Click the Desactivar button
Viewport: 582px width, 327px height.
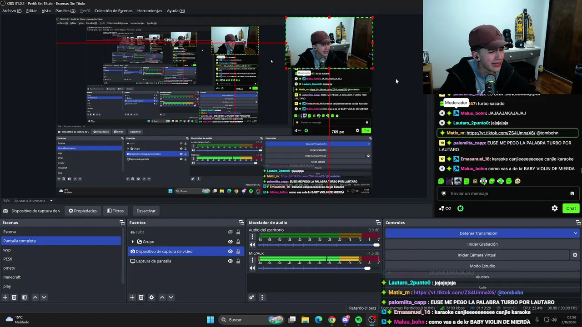point(146,211)
